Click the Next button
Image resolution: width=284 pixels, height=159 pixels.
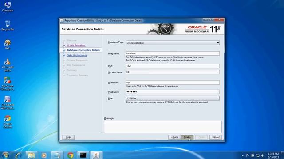pos(187,137)
